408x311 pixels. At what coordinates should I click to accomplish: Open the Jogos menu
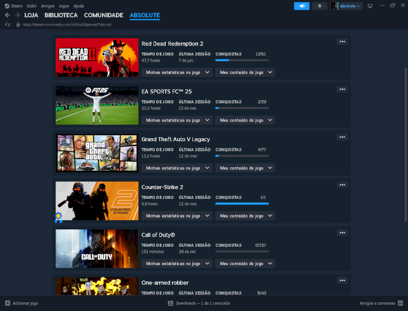[64, 6]
